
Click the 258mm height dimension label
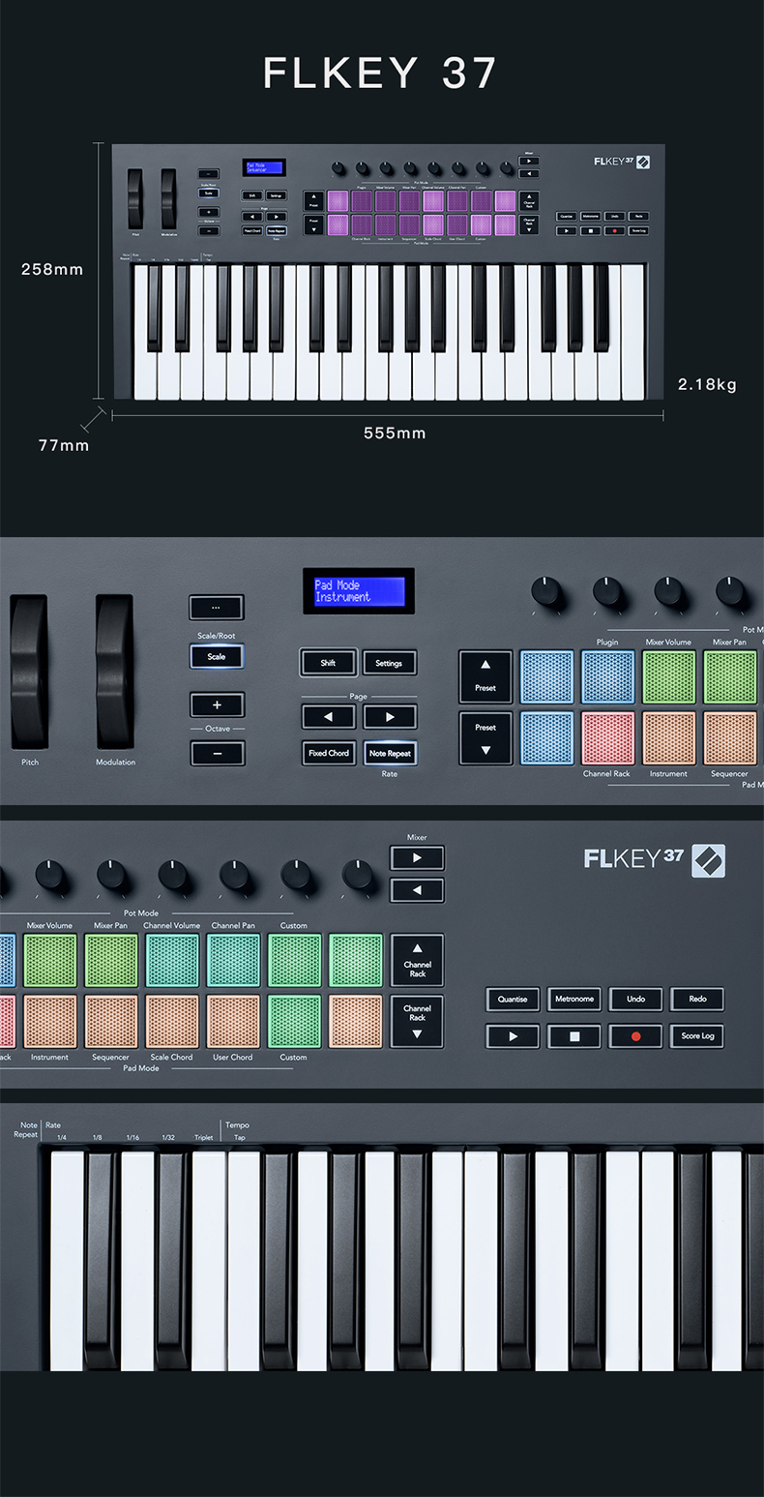(52, 269)
